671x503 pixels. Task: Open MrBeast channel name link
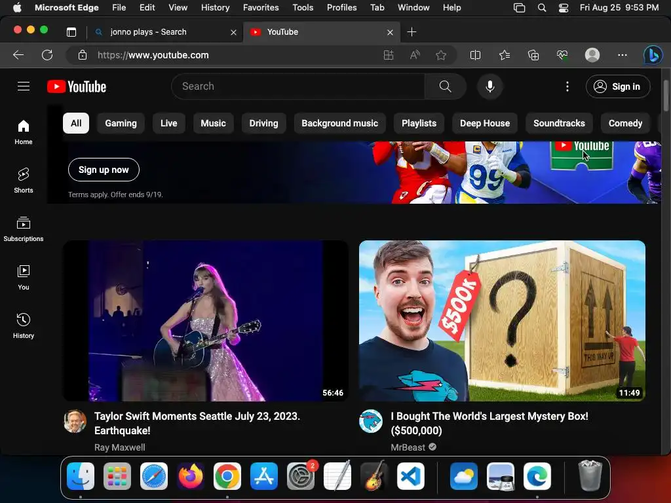click(408, 447)
